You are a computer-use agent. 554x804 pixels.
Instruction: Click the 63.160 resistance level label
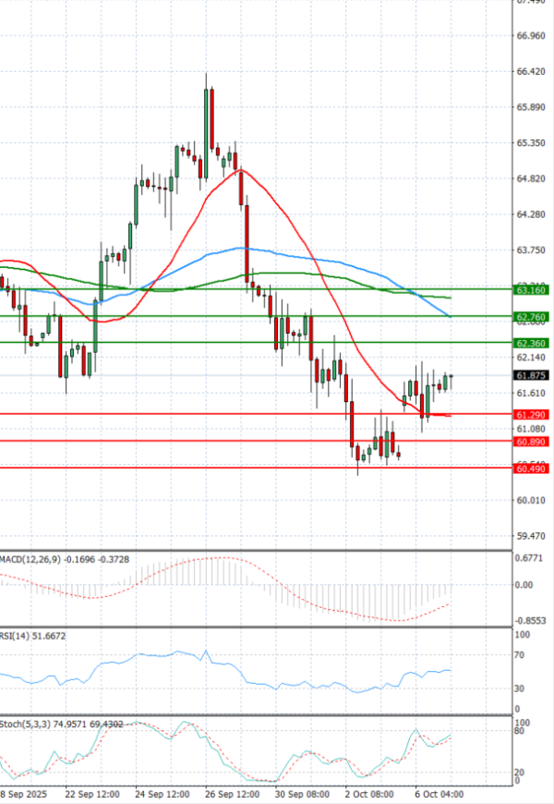tap(530, 290)
